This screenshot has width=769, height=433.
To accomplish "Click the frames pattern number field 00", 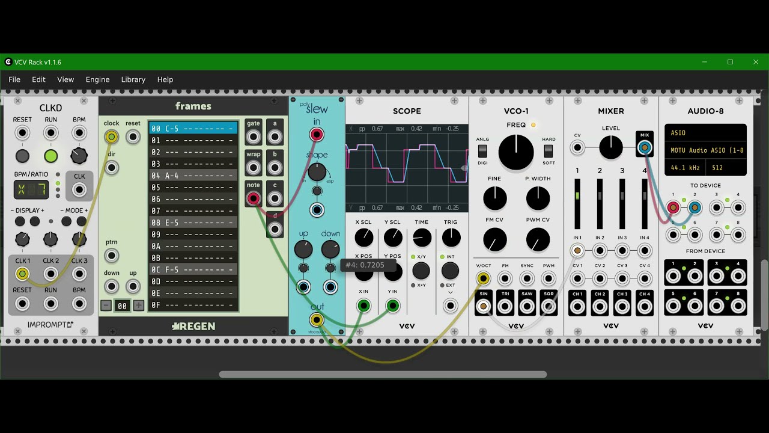I will point(122,306).
